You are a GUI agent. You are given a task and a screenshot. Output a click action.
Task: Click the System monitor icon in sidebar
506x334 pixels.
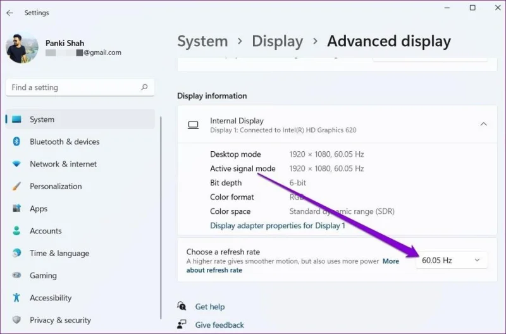(x=16, y=120)
